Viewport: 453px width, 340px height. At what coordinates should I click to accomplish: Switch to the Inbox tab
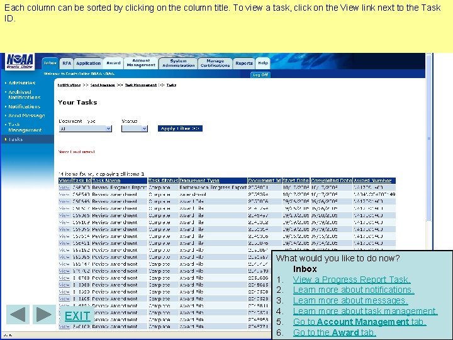pos(50,63)
